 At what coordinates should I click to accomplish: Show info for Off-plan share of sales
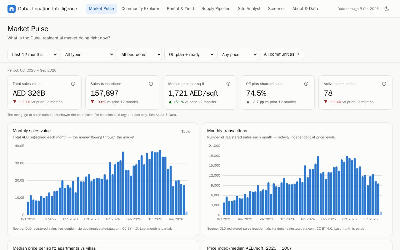pyautogui.click(x=306, y=84)
